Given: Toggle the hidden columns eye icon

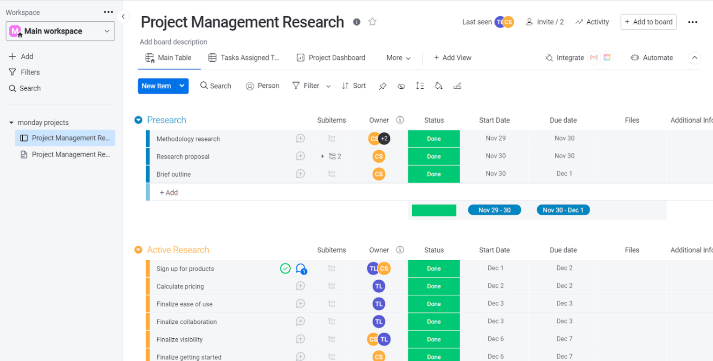Looking at the screenshot, I should (401, 85).
